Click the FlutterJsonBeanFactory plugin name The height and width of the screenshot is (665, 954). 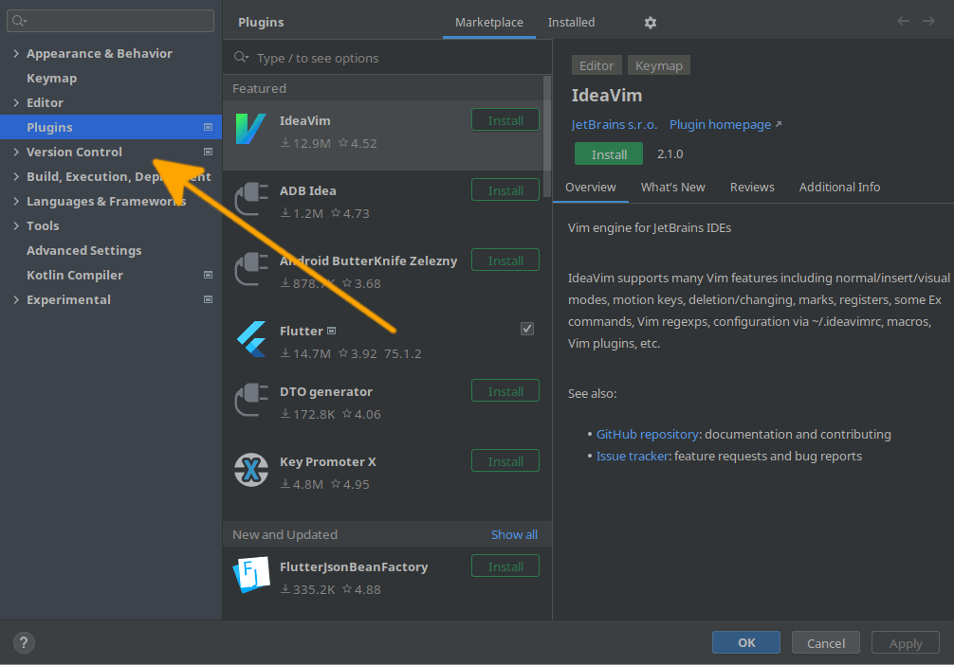point(354,566)
